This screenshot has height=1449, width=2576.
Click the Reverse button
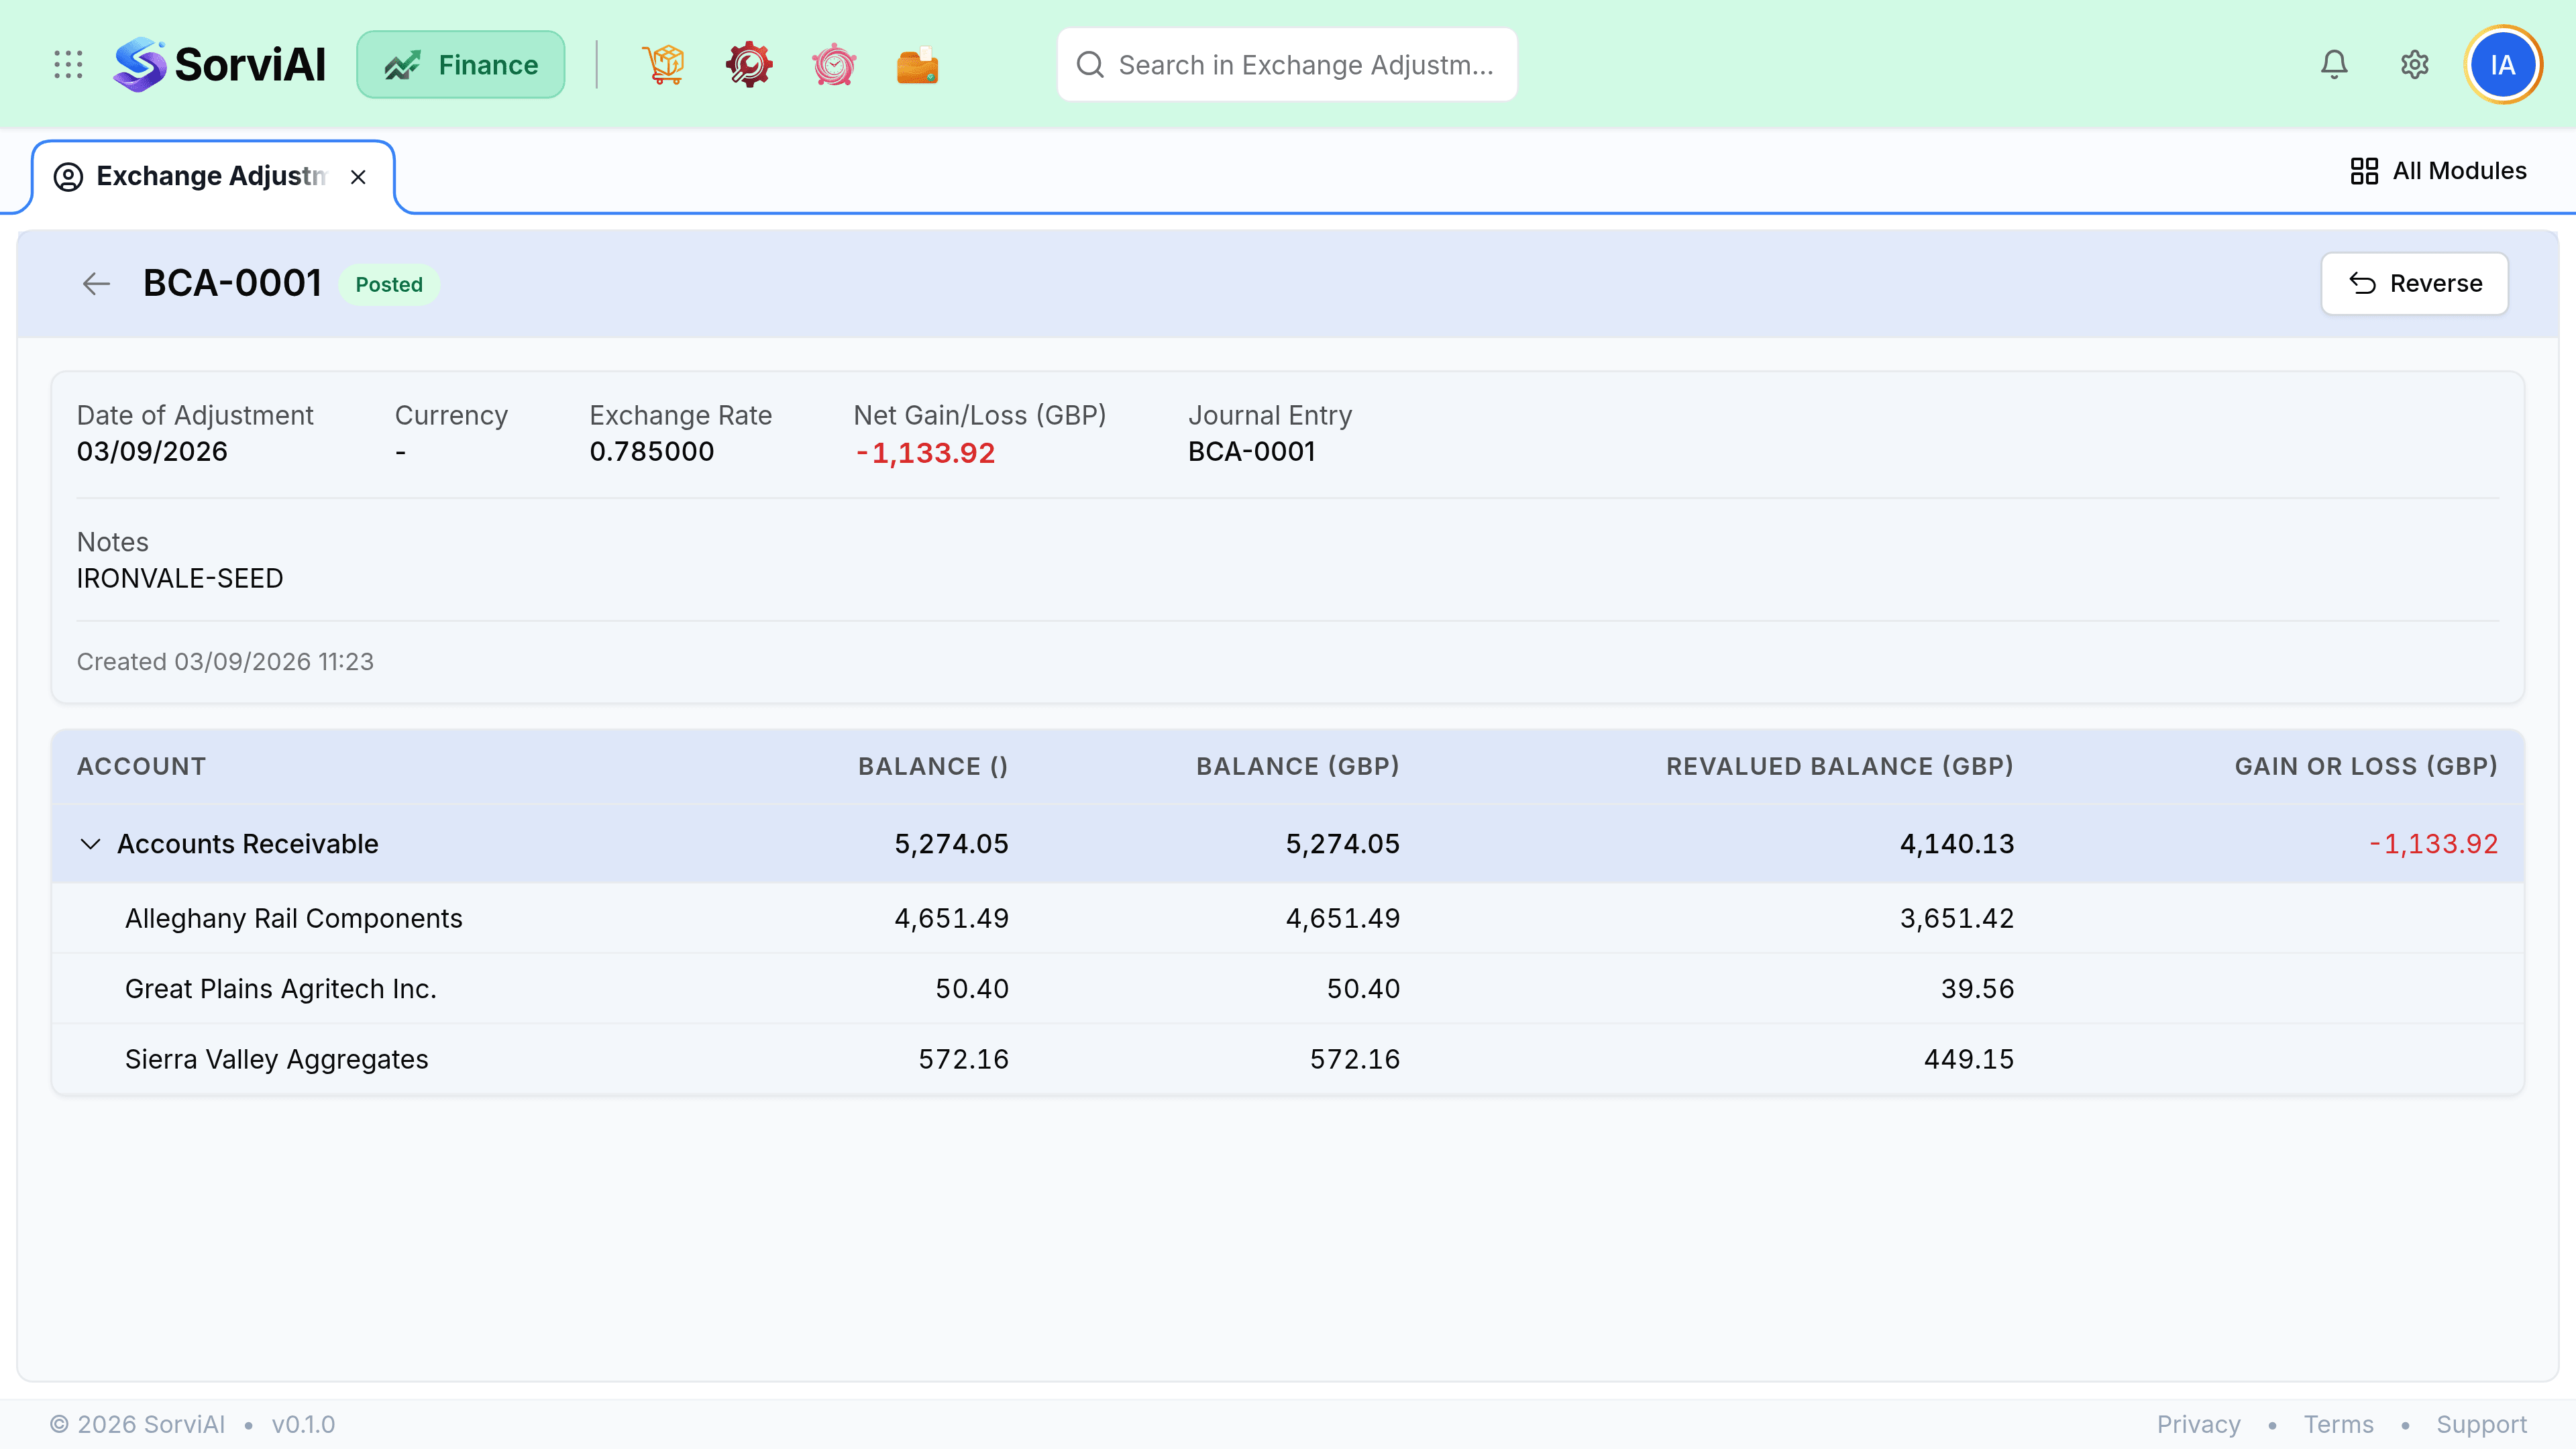coord(2414,284)
